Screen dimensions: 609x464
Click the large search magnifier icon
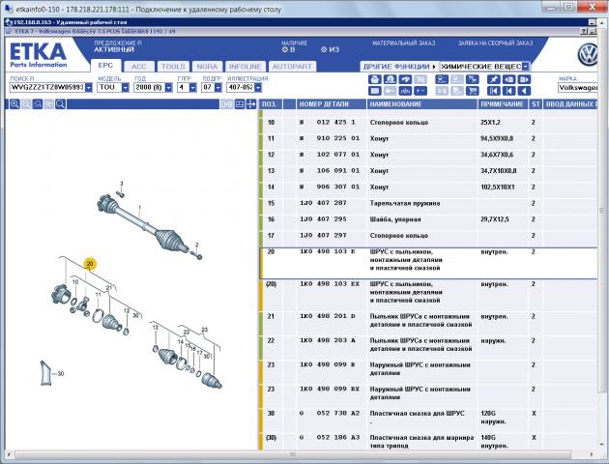pos(60,104)
